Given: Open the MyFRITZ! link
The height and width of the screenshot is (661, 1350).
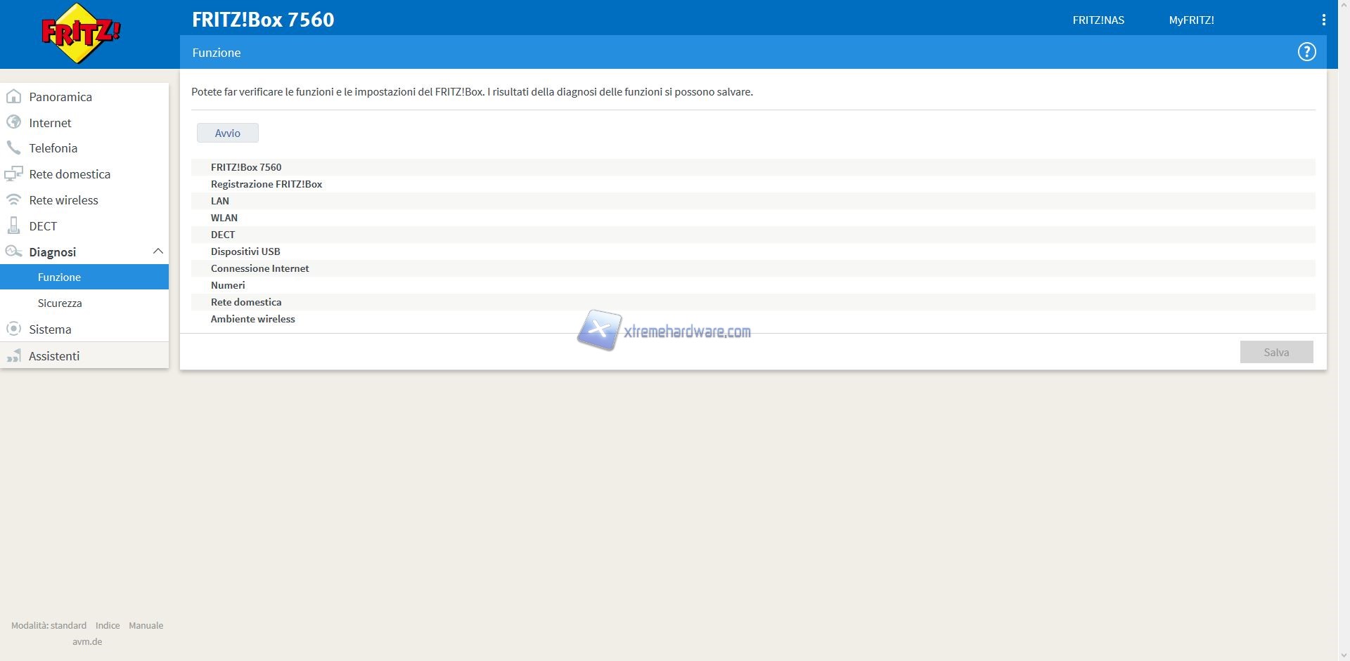Looking at the screenshot, I should [1191, 20].
